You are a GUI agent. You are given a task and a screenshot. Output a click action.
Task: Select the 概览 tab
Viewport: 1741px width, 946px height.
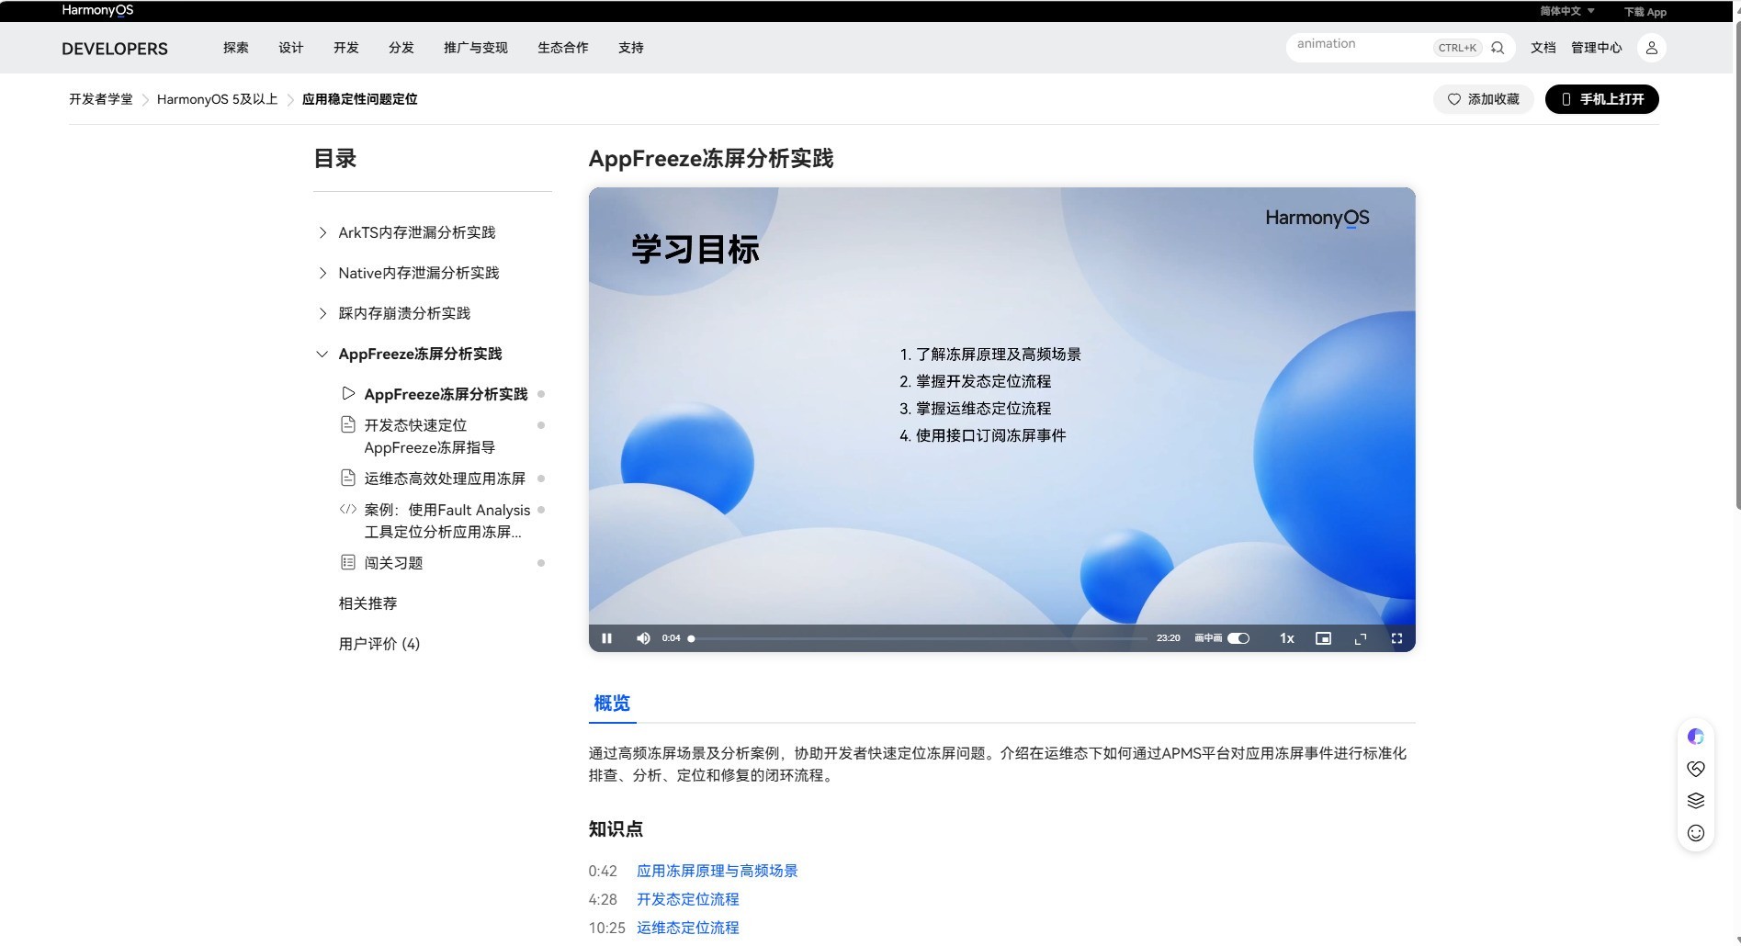(612, 704)
